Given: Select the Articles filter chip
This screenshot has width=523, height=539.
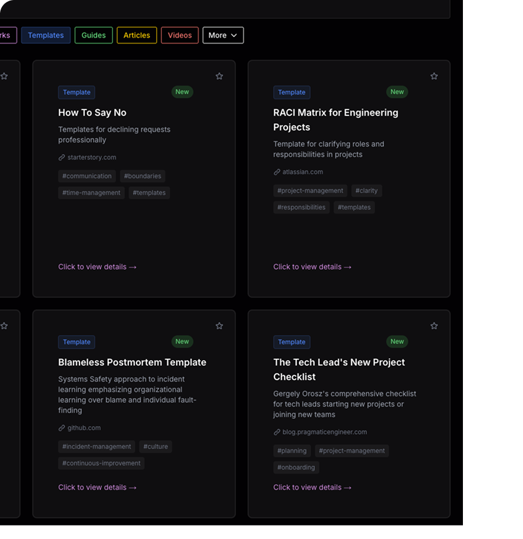Looking at the screenshot, I should 137,35.
